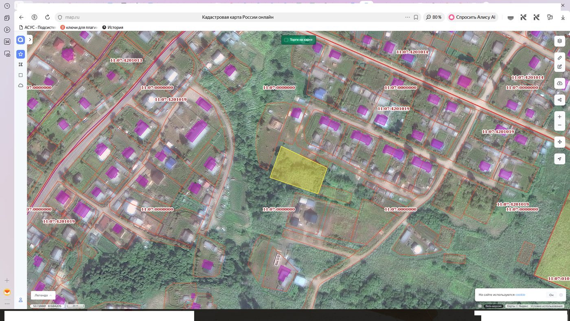Image resolution: width=570 pixels, height=321 pixels.
Task: Toggle the 'Торги на карте' checkbox
Action: click(286, 40)
